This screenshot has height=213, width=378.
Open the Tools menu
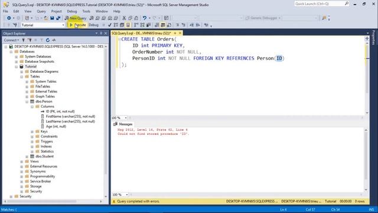pyautogui.click(x=86, y=11)
